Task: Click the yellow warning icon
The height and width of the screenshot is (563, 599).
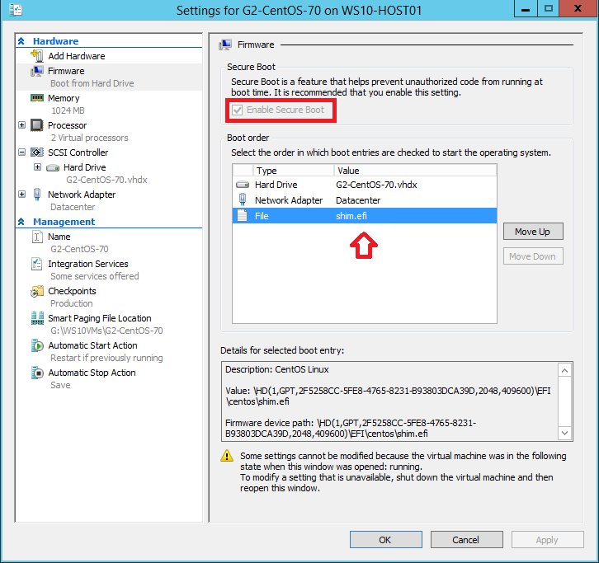Action: coord(227,456)
